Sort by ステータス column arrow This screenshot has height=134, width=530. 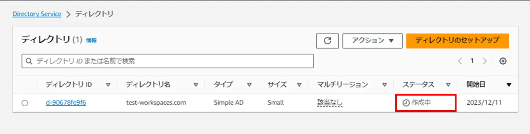pyautogui.click(x=448, y=85)
